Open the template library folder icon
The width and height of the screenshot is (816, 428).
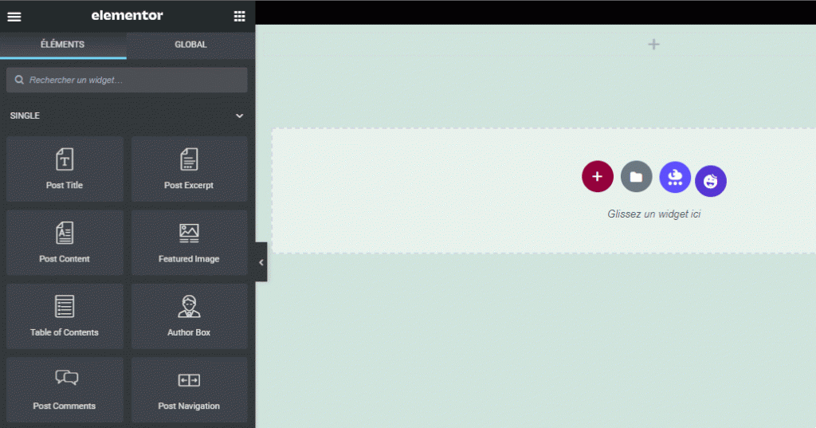click(636, 176)
